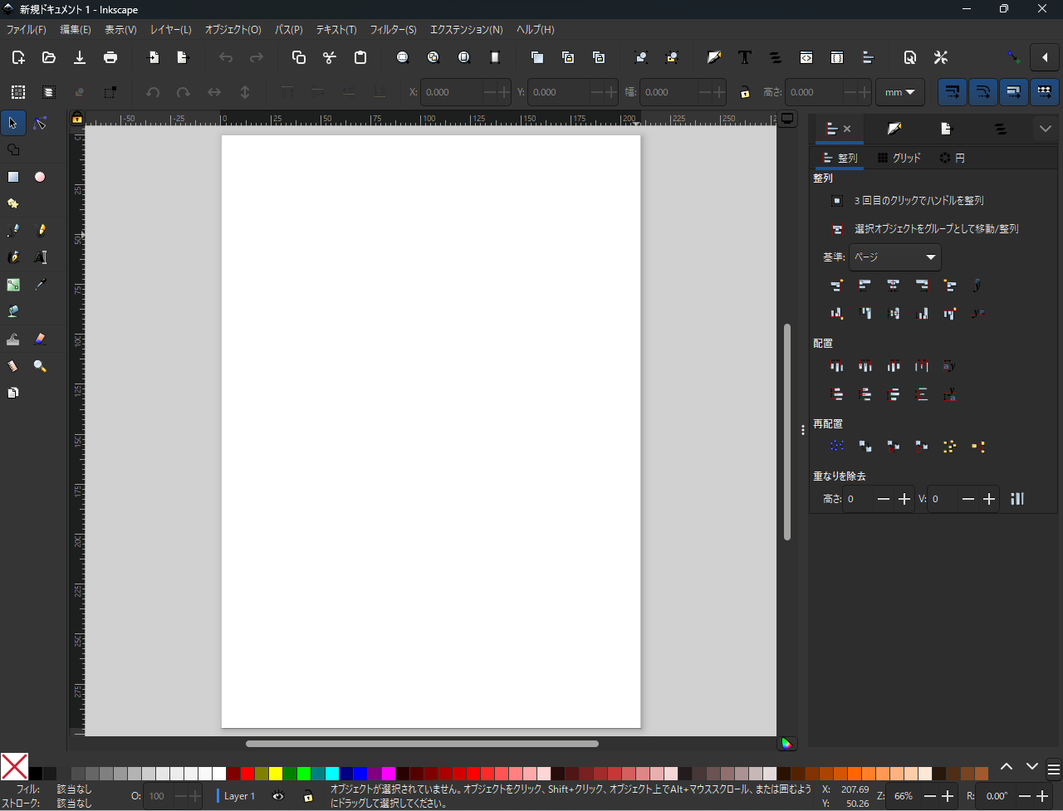This screenshot has width=1063, height=811.
Task: Click the no-color X swatch
Action: (x=15, y=767)
